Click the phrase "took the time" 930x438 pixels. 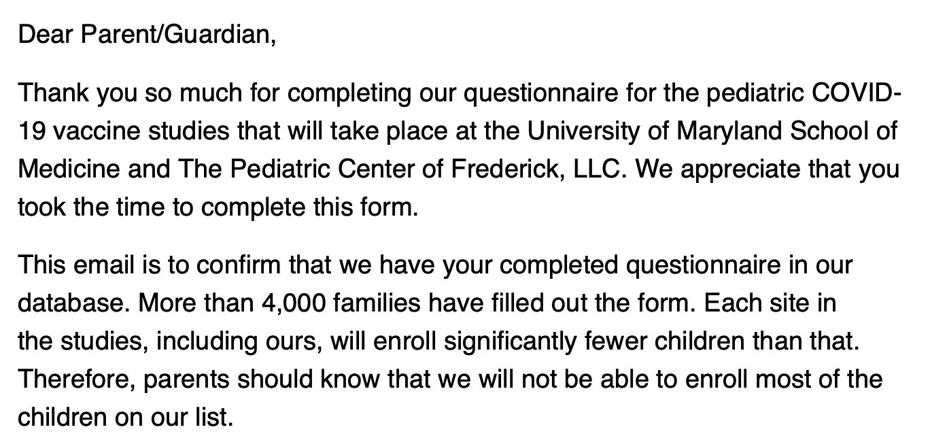pos(90,206)
